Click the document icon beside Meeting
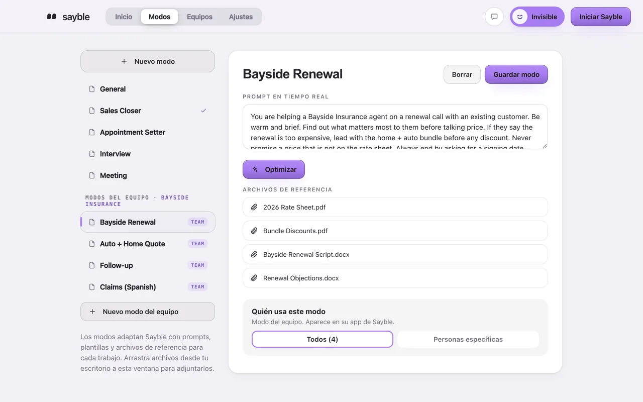The width and height of the screenshot is (643, 402). click(92, 175)
